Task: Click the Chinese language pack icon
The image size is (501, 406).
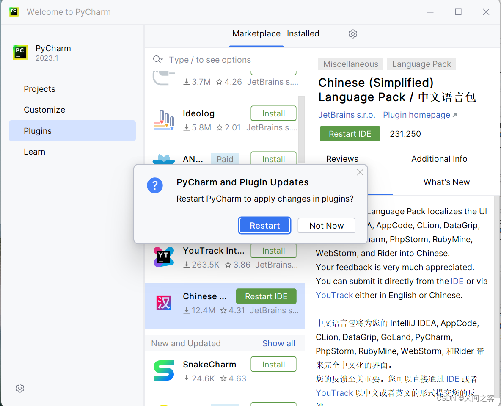Action: [164, 303]
